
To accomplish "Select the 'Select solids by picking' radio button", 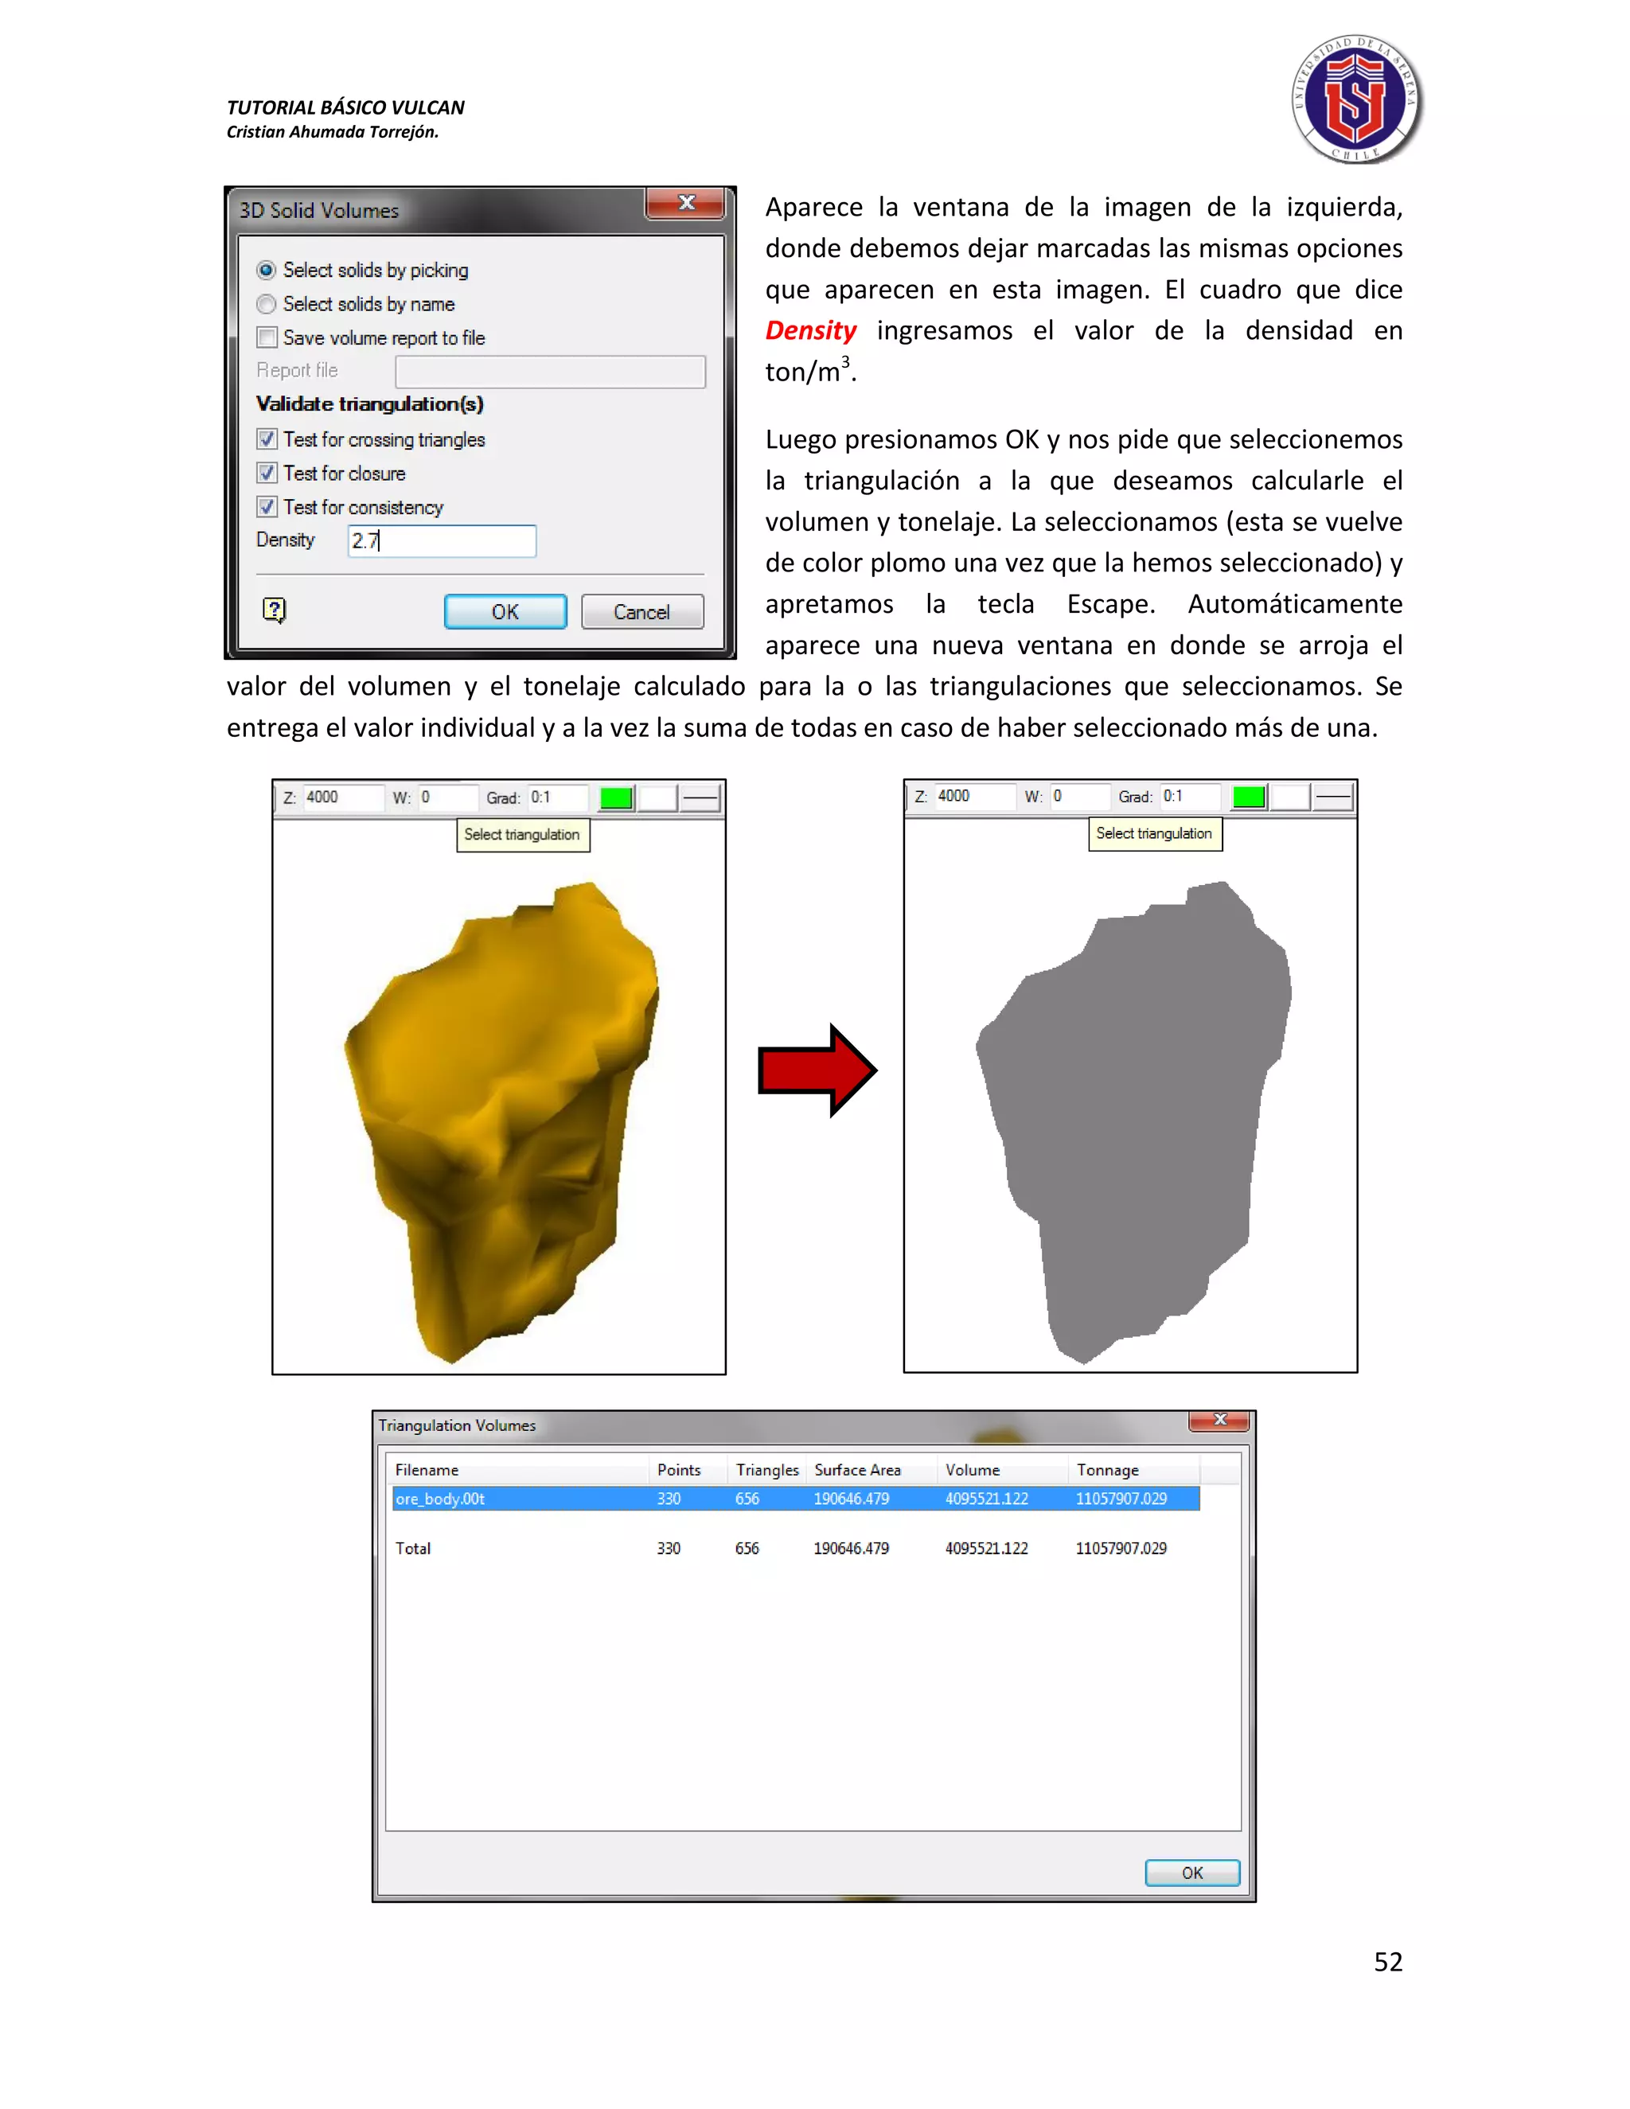I will 267,271.
